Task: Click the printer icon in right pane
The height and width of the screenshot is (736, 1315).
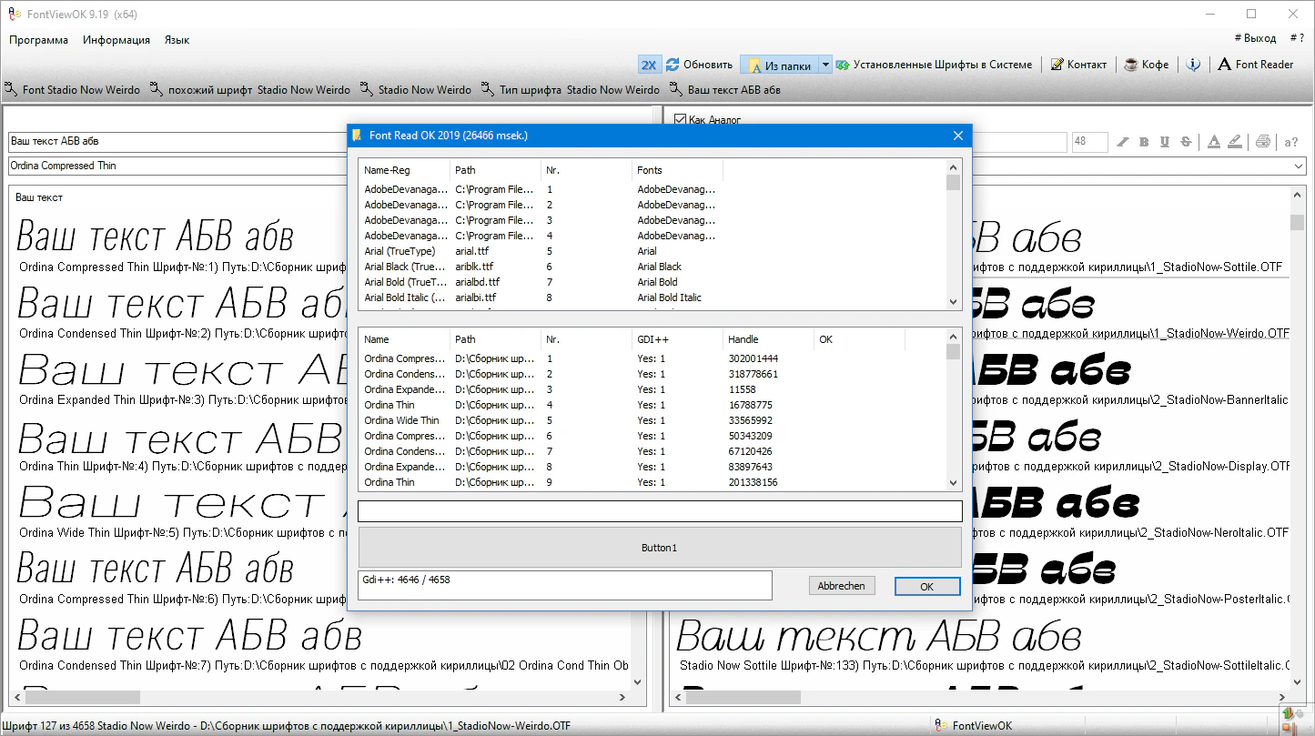Action: pyautogui.click(x=1262, y=142)
